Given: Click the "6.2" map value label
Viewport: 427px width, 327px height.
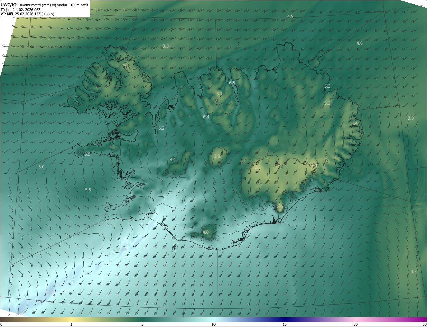Looking at the screenshot, I should [161, 128].
